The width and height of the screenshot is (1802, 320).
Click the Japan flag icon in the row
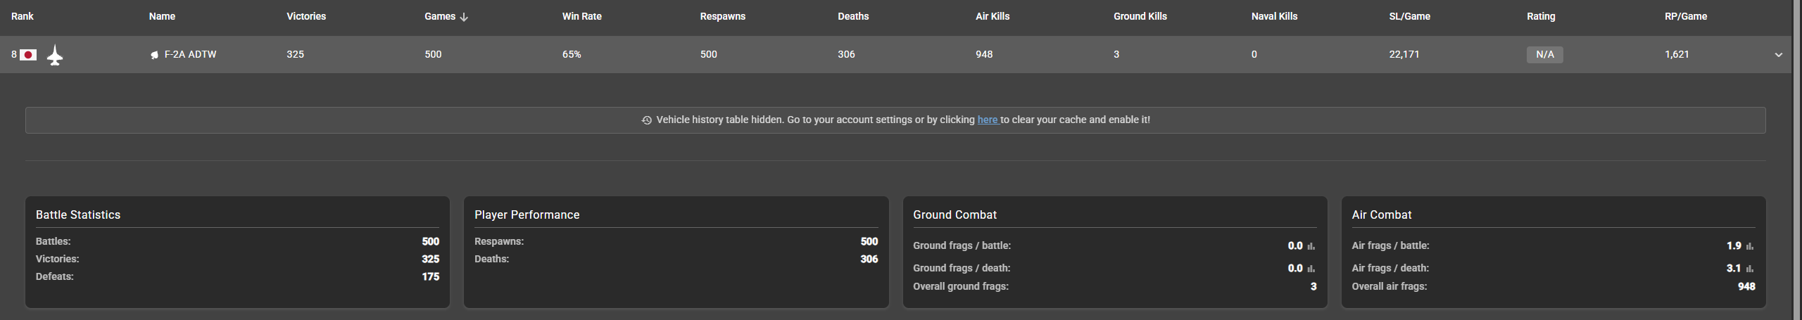(x=28, y=55)
